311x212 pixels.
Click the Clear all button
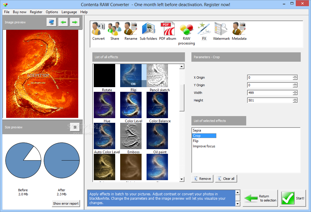(x=226, y=179)
